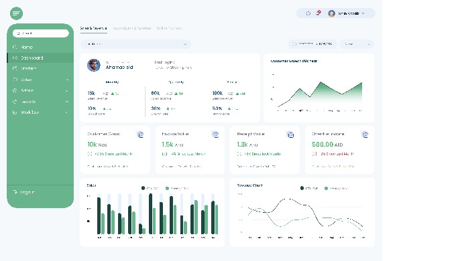Click the user avatar in top bar
Screen dimensions: 456x261
[331, 13]
